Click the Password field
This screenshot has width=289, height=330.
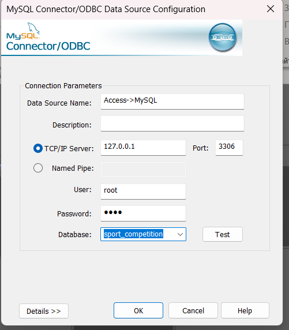143,213
